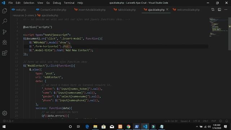Change the CRLF end of line sequence

(x=205, y=121)
